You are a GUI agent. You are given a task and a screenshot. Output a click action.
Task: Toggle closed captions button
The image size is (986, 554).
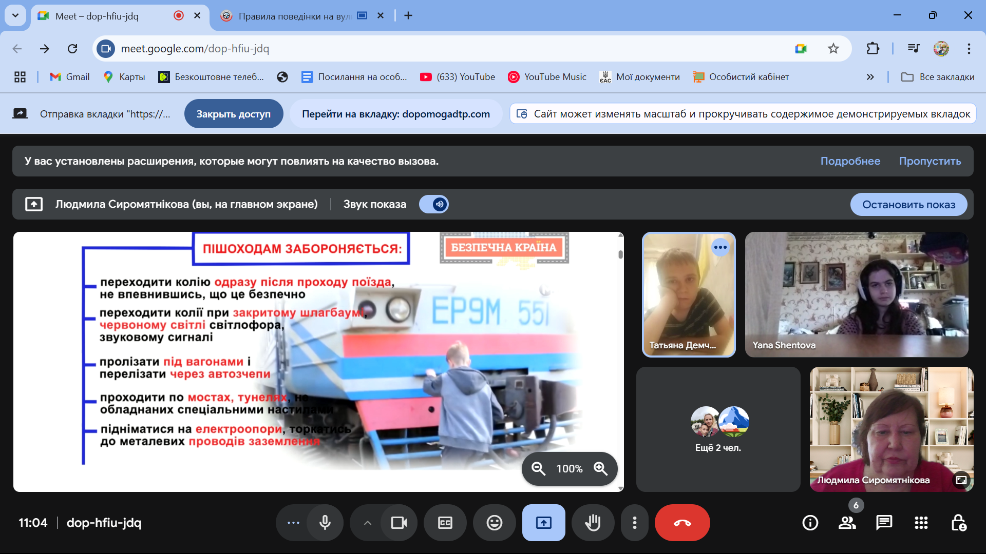(x=445, y=523)
